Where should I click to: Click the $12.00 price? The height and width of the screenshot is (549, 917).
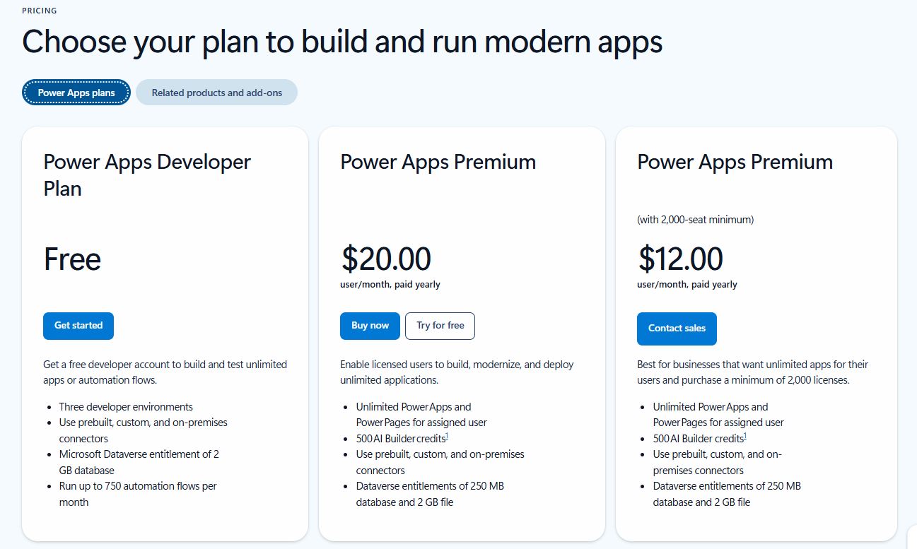tap(680, 259)
